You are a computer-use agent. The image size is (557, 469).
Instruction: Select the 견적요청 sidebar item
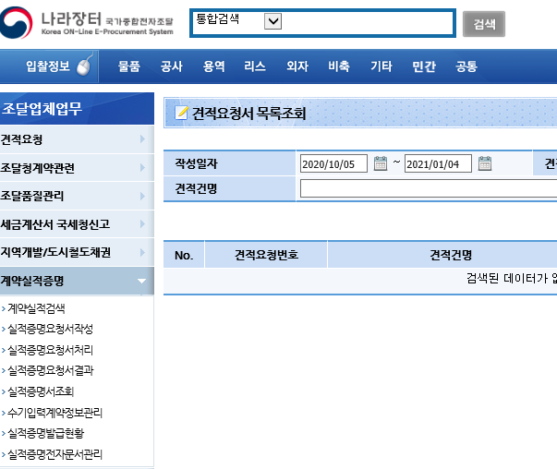[x=77, y=139]
